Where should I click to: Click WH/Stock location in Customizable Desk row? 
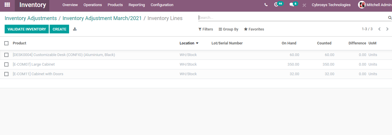(x=188, y=55)
